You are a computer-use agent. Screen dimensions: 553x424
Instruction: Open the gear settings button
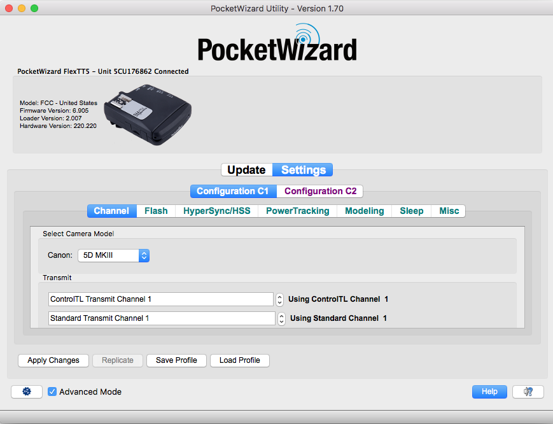point(27,392)
